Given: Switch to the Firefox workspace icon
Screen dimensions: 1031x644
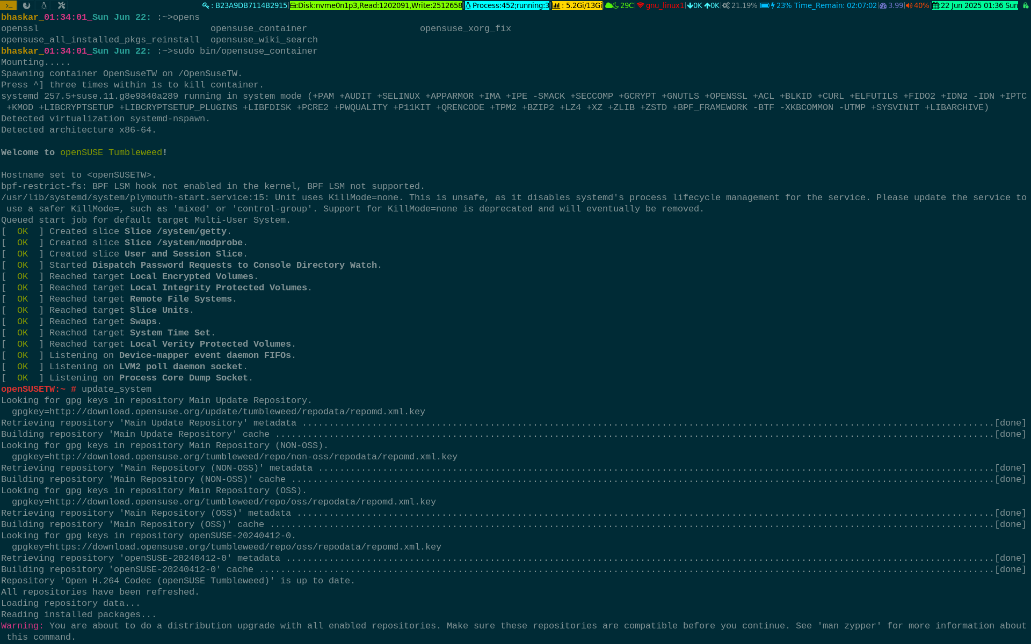Looking at the screenshot, I should pyautogui.click(x=26, y=5).
